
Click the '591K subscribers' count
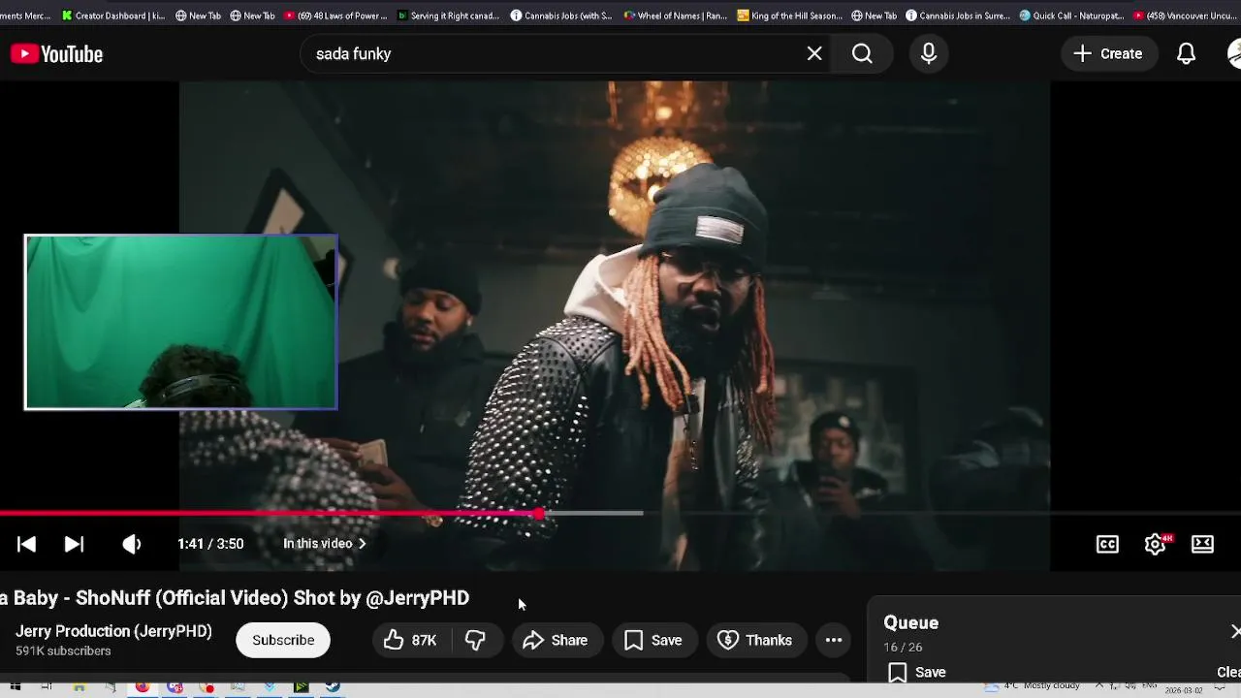pyautogui.click(x=63, y=650)
